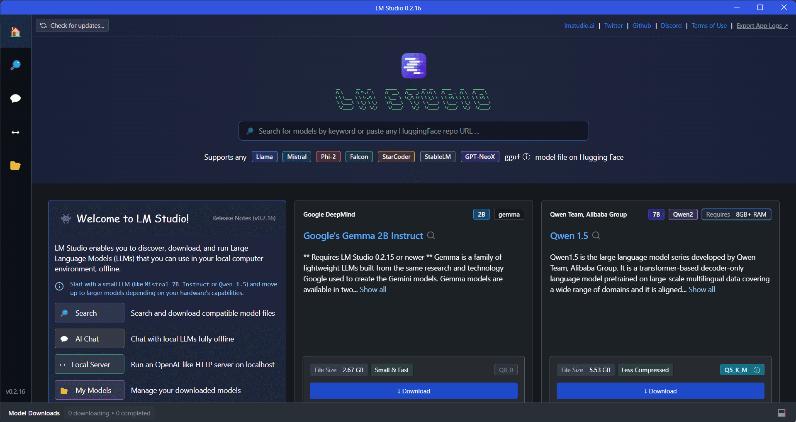
Task: Click the Less Compressed label
Action: pyautogui.click(x=645, y=370)
